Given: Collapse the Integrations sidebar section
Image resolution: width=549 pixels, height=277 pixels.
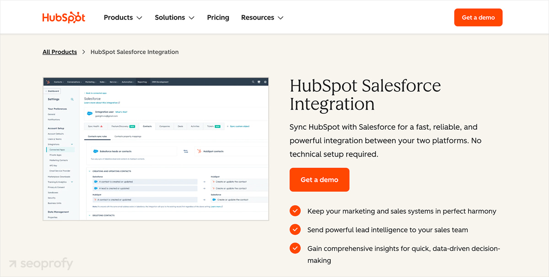Looking at the screenshot, I should pyautogui.click(x=60, y=144).
